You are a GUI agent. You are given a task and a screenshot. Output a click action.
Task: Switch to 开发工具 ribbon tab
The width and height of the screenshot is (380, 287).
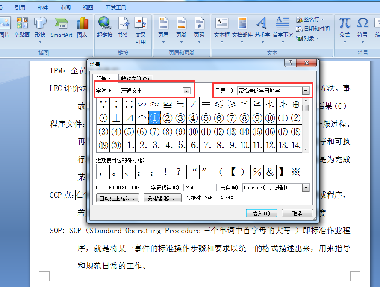coord(115,8)
